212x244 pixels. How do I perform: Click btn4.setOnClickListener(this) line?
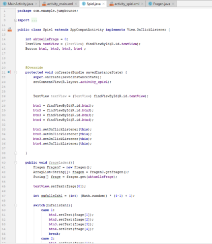(62, 143)
